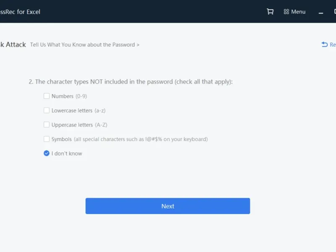Viewport: 336px width, 252px height.
Task: Click the maximize icon at right edge
Action: coord(335,11)
